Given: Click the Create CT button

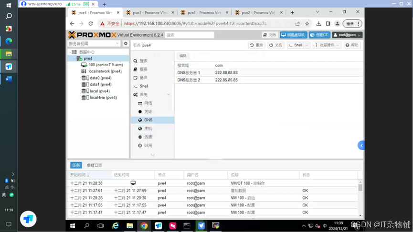Looking at the screenshot, I should 319,35.
